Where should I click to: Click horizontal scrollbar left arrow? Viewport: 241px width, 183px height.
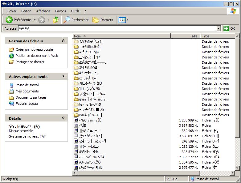click(x=75, y=173)
